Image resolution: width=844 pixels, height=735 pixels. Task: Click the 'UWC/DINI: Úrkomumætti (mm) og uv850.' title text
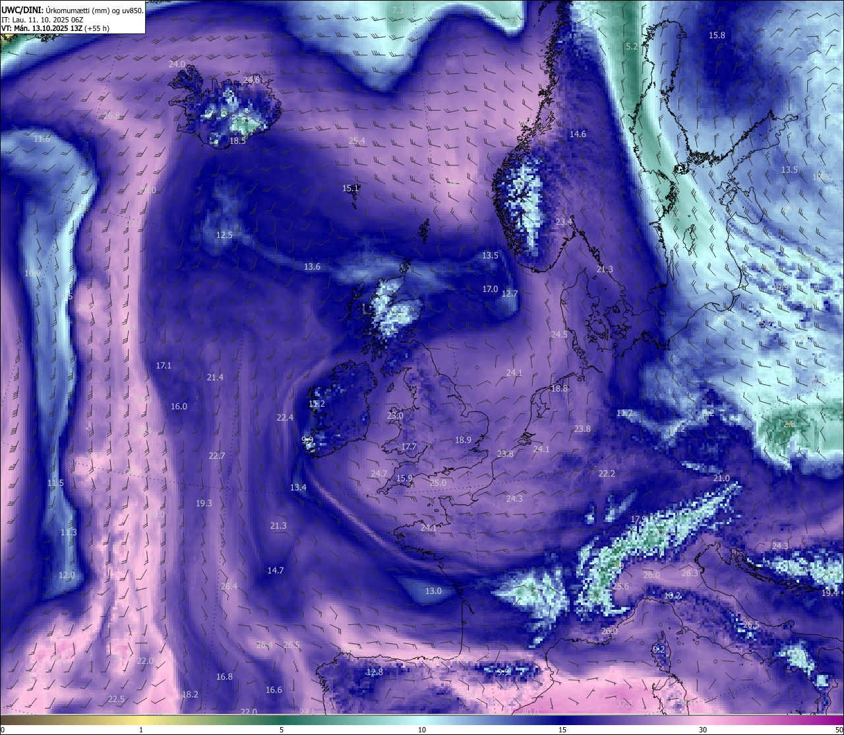(73, 11)
